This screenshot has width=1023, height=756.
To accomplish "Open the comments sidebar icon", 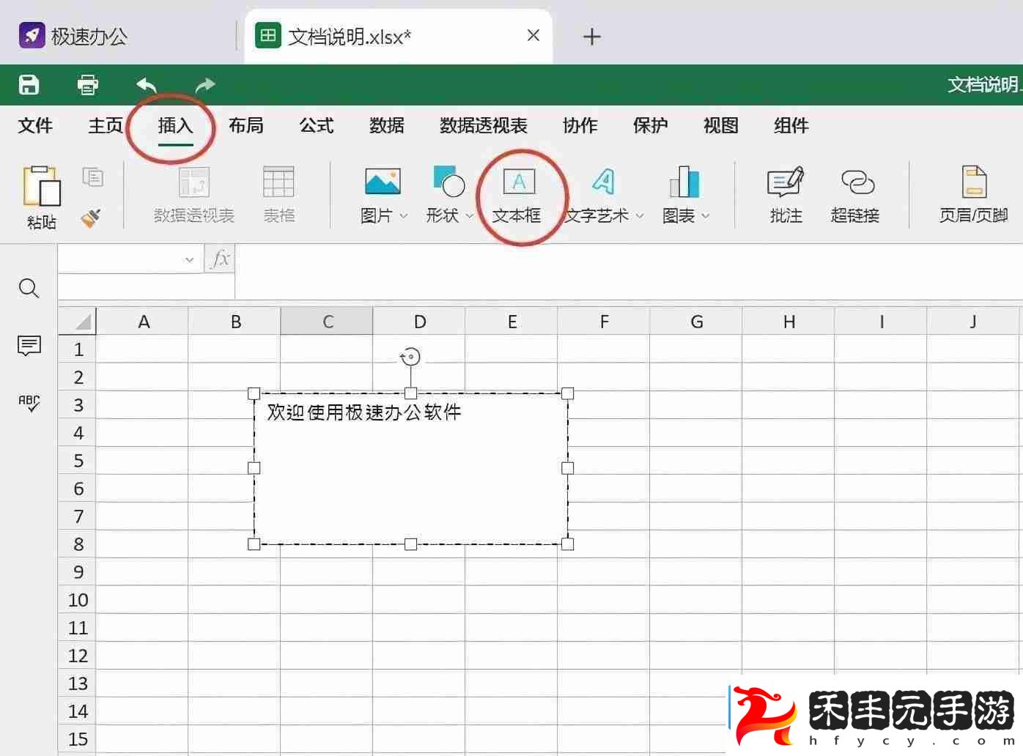I will pyautogui.click(x=29, y=345).
